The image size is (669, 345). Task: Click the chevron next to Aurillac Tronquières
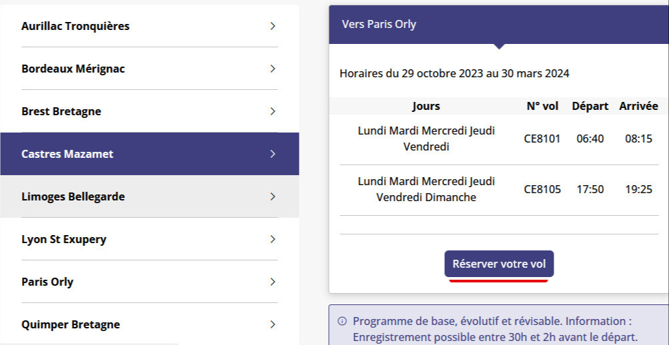[273, 26]
